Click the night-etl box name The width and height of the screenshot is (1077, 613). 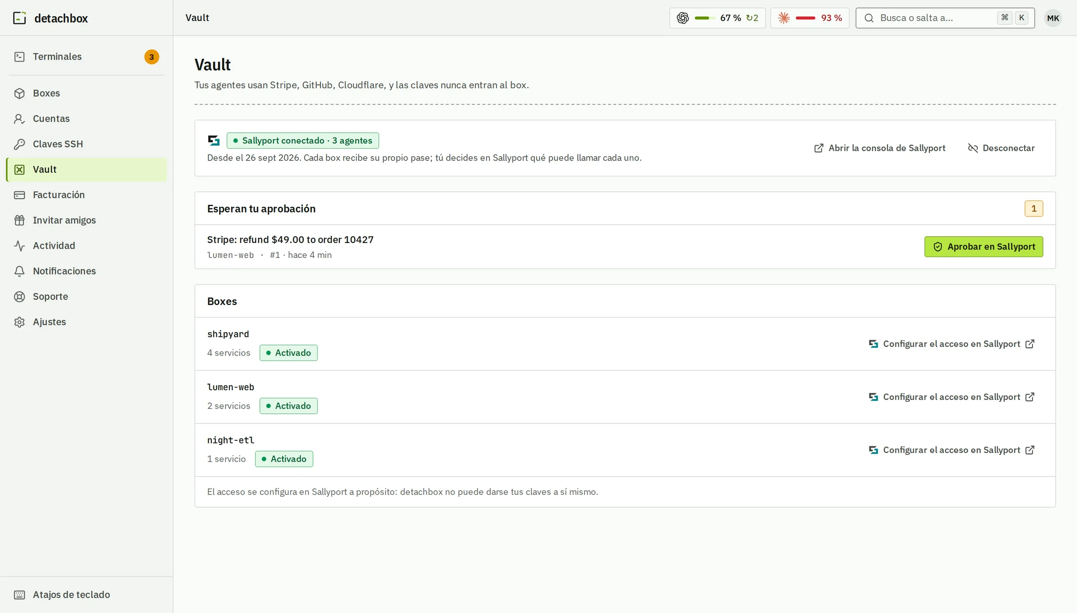coord(231,440)
